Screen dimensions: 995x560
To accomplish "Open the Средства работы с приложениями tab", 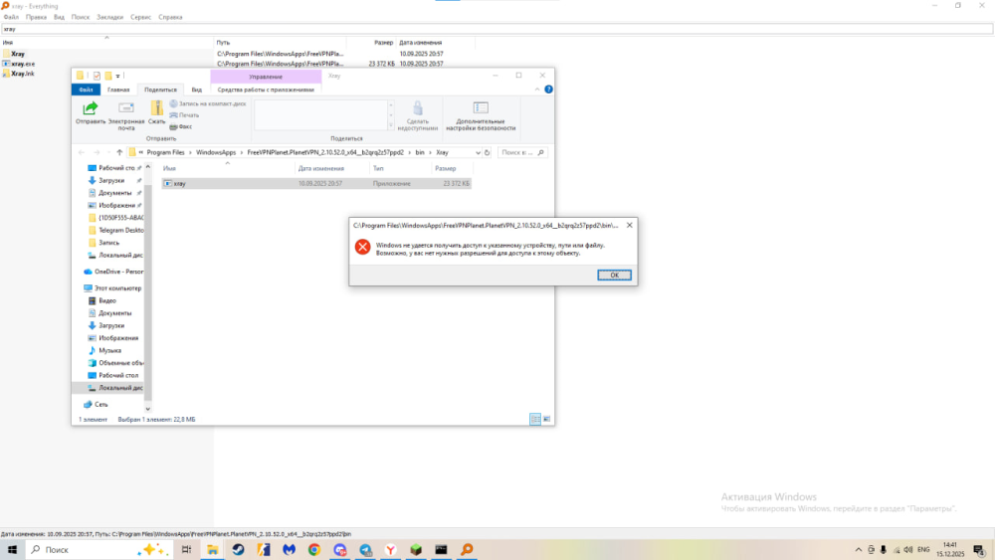I will 266,90.
